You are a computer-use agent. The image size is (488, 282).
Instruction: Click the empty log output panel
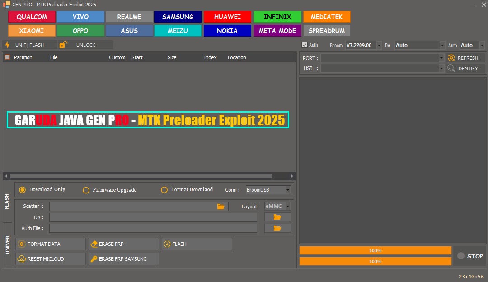(393, 160)
